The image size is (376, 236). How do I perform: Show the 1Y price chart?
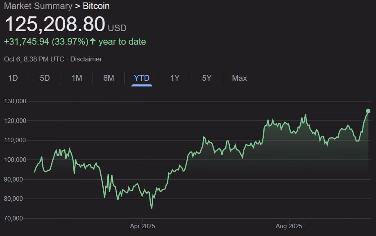(x=175, y=78)
